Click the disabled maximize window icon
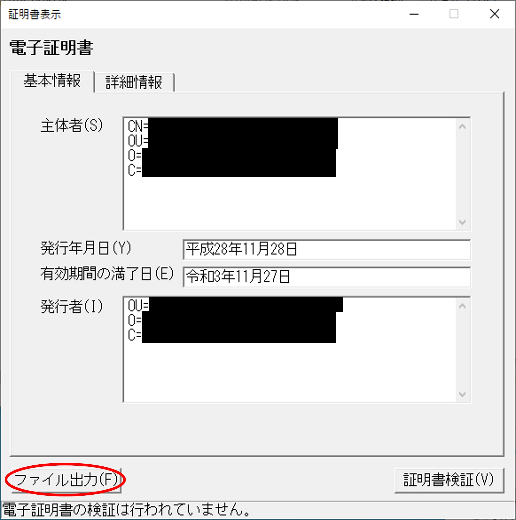The width and height of the screenshot is (516, 520). (454, 14)
